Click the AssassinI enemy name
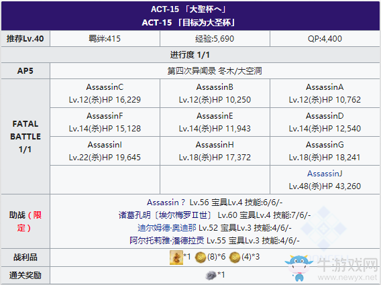Image resolution: width=381 pixels, height=285 pixels. tap(105, 145)
